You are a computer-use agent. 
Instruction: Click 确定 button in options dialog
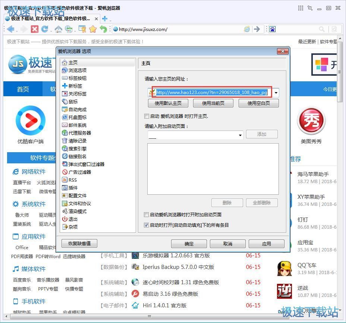point(189,244)
